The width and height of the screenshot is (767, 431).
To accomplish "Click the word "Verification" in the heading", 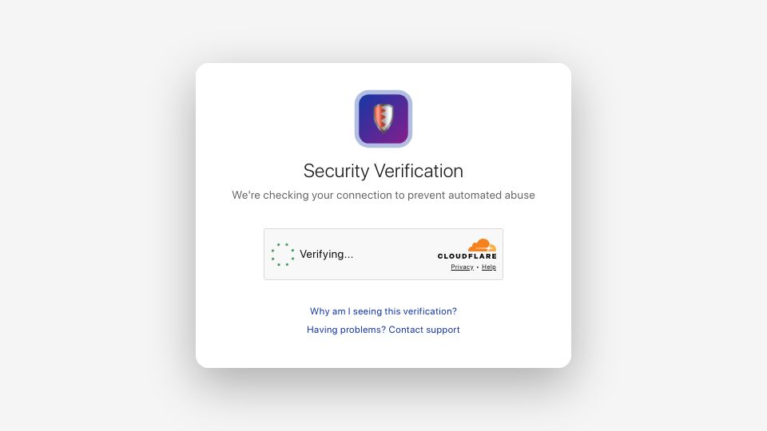I will pyautogui.click(x=418, y=171).
